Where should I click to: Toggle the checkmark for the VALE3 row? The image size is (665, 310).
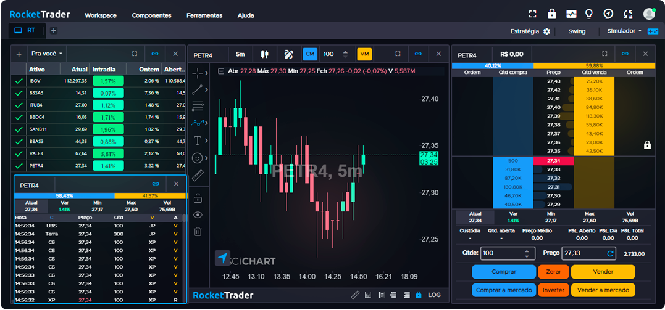click(19, 153)
